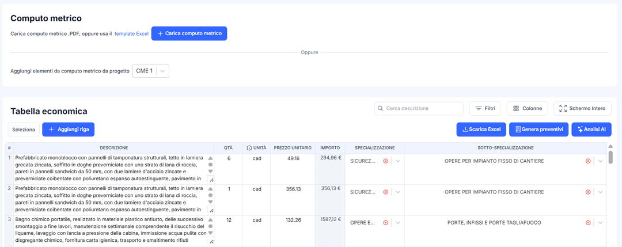Viewport: 622px width, 247px height.
Task: Click the Schermo Intero fullscreen button
Action: pos(582,108)
